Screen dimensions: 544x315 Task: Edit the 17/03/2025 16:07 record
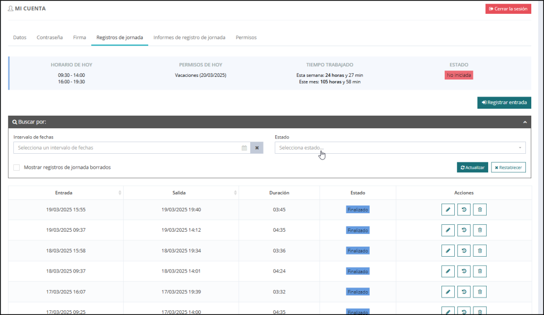pyautogui.click(x=448, y=292)
